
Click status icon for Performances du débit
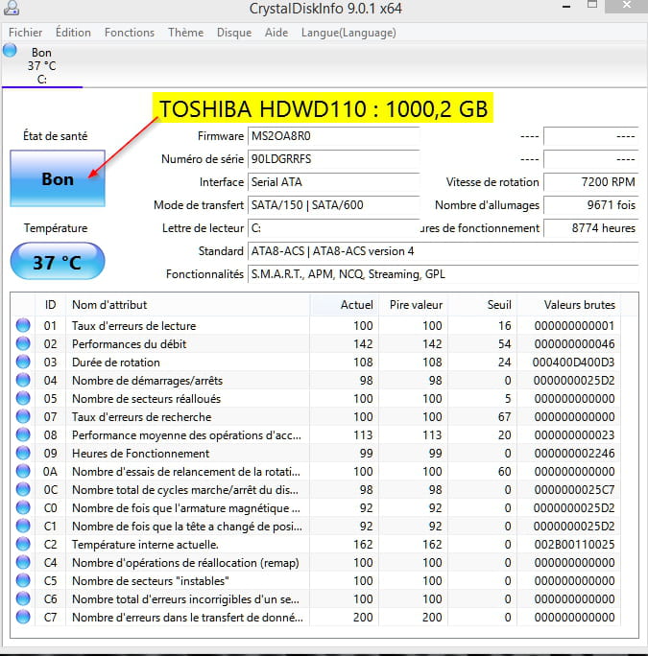point(23,344)
